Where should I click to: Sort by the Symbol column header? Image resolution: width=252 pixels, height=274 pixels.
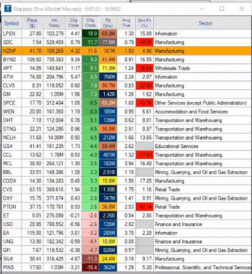pyautogui.click(x=11, y=23)
